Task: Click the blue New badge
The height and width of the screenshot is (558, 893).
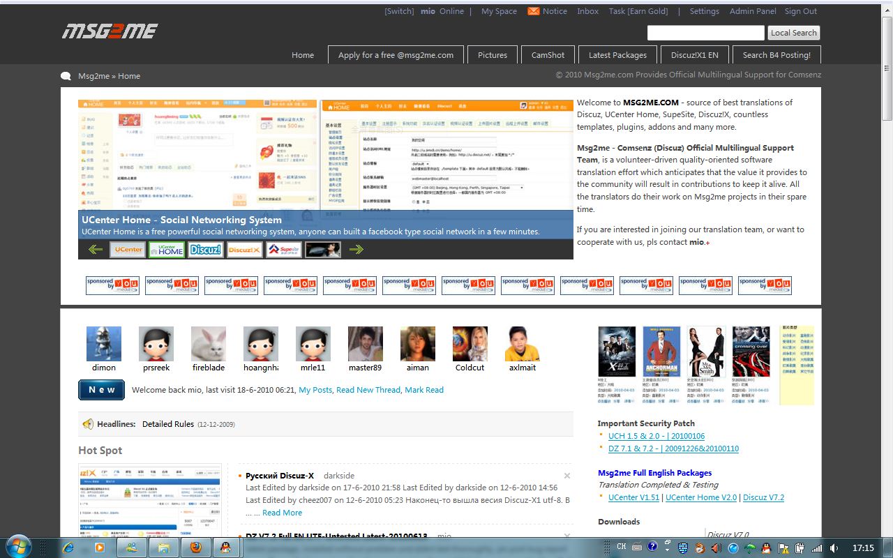Action: 102,390
